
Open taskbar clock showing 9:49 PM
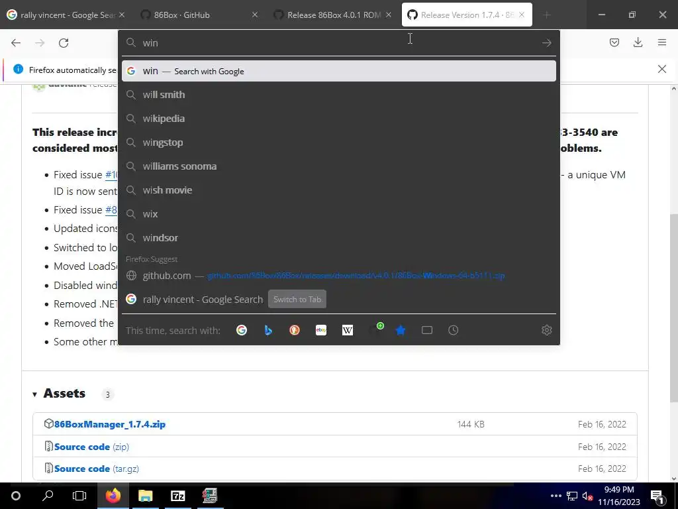click(x=619, y=496)
